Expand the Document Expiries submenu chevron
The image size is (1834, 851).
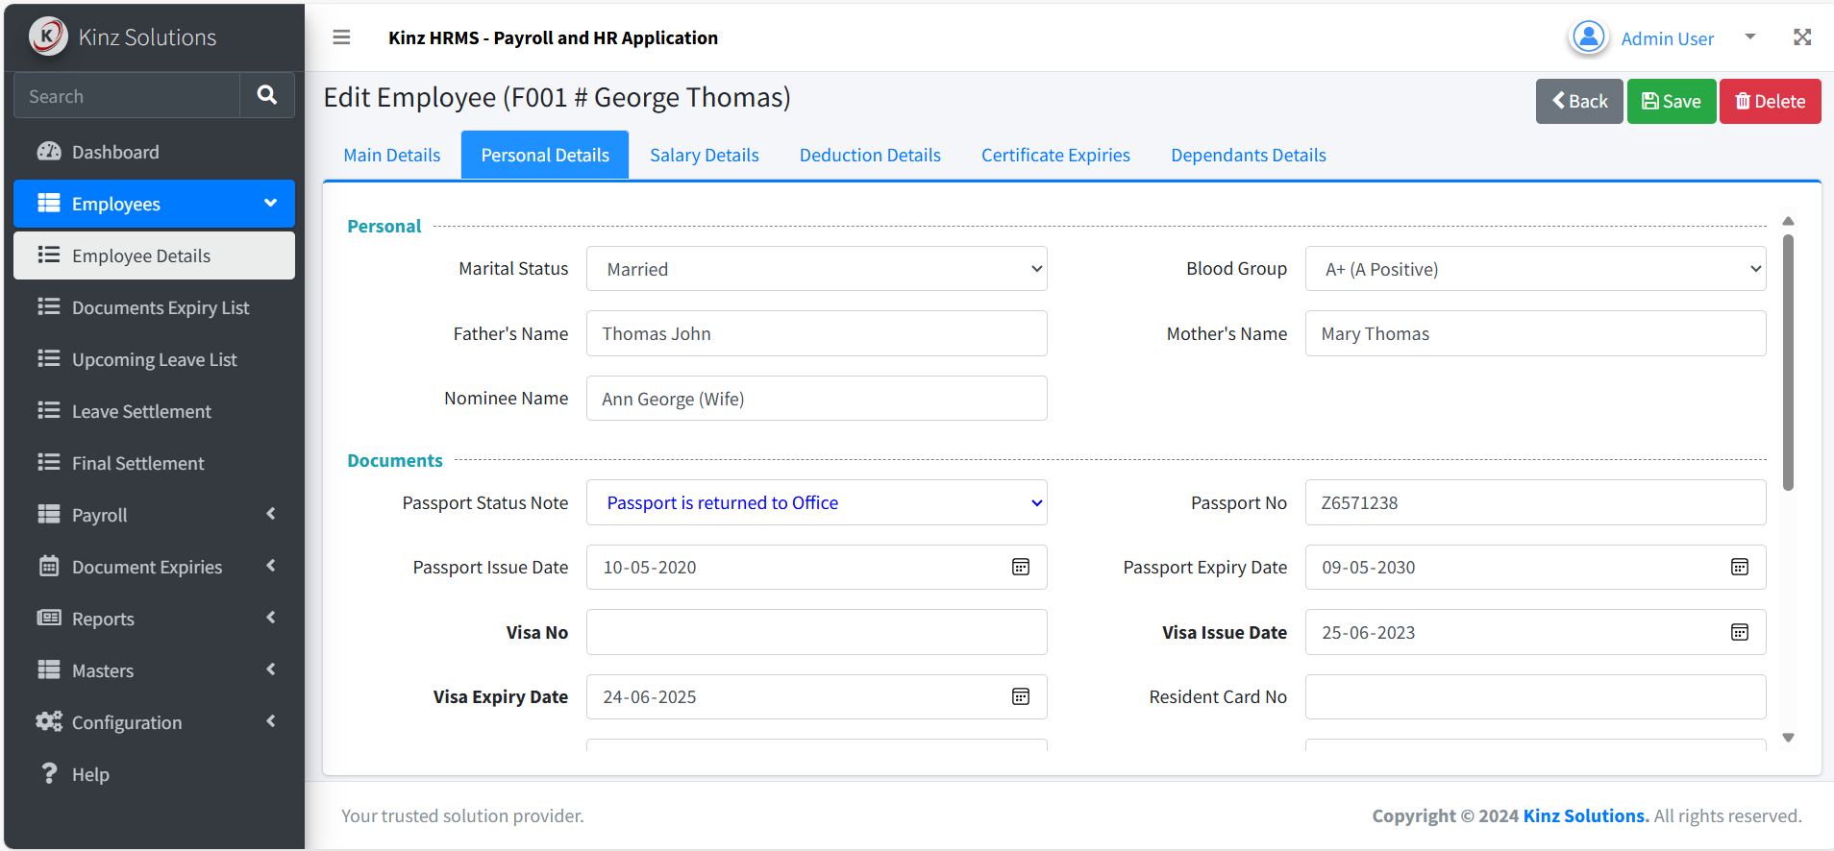point(271,567)
